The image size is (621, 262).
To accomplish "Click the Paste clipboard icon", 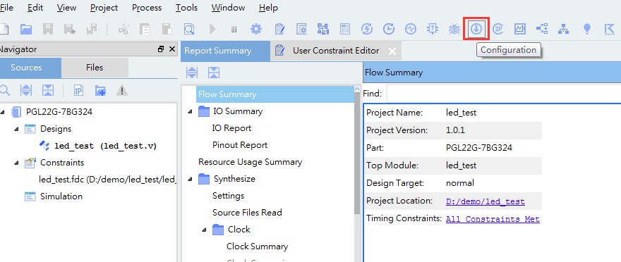I will coord(167,28).
